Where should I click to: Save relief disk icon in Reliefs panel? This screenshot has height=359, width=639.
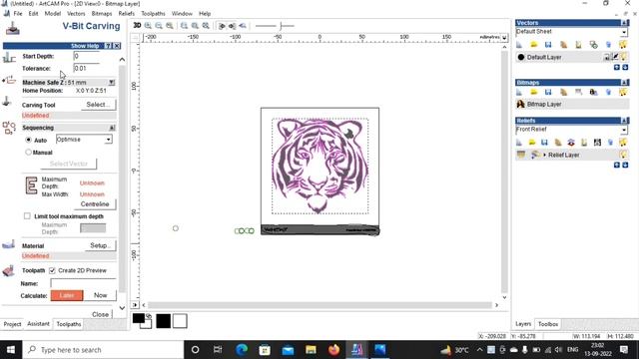544,142
